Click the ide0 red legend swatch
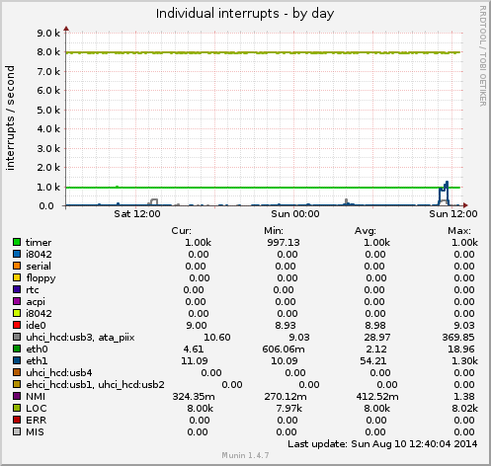Screen dimensions: 491x466 pyautogui.click(x=17, y=325)
